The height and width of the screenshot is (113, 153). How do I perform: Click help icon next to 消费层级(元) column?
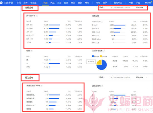click(x=102, y=22)
